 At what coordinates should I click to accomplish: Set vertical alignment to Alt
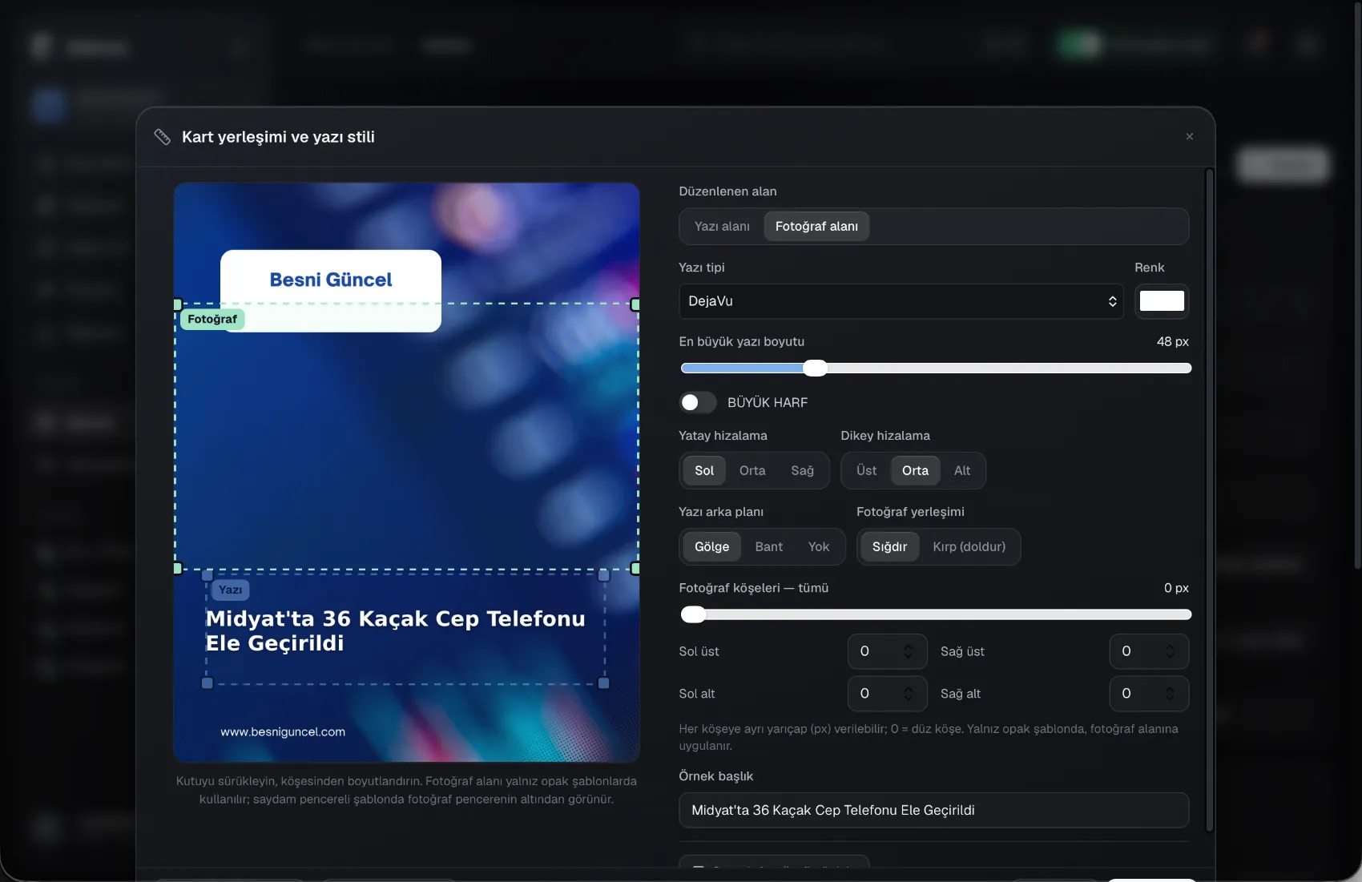pos(962,470)
